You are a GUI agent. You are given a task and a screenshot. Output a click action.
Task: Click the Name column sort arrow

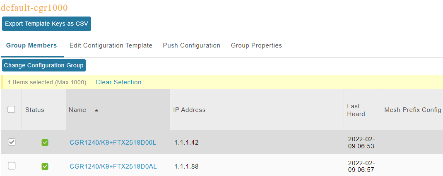(x=96, y=110)
